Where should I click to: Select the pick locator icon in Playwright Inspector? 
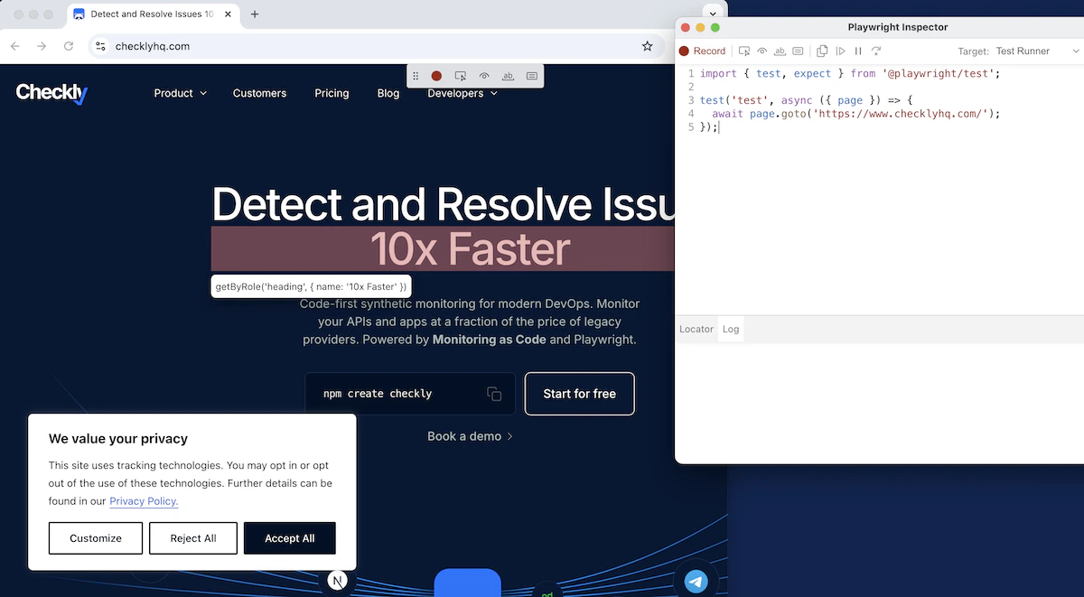click(x=744, y=51)
